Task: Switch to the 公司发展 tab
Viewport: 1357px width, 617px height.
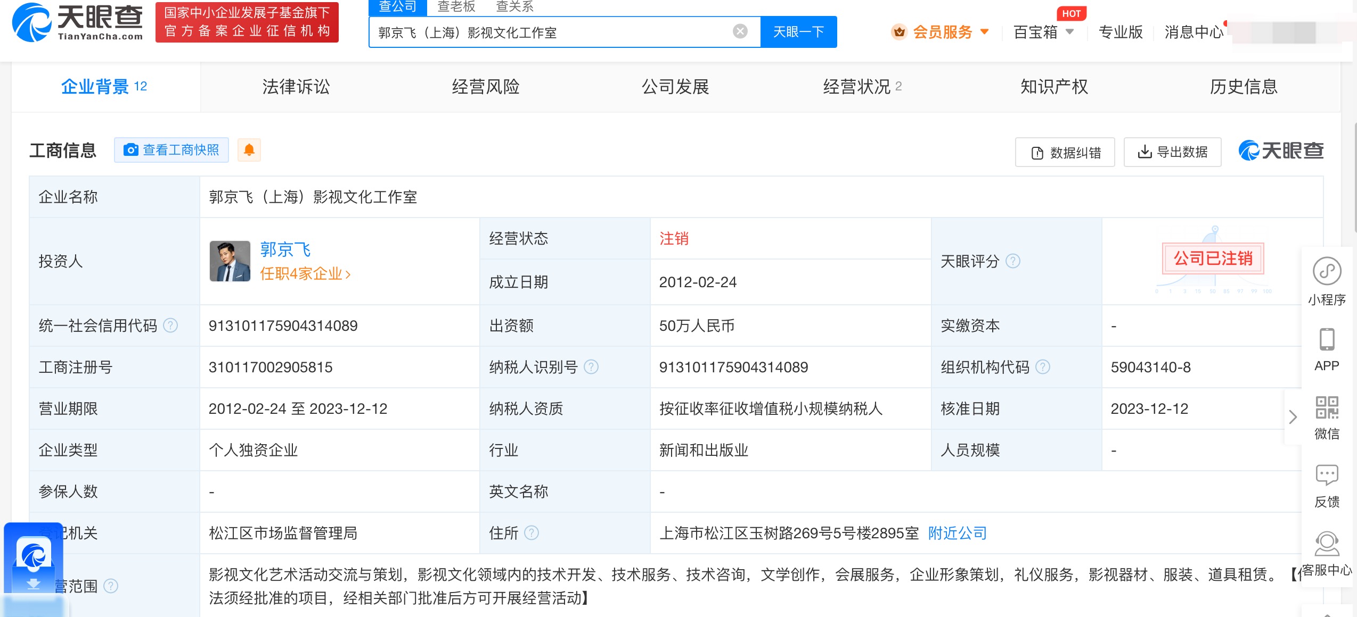Action: 675,87
